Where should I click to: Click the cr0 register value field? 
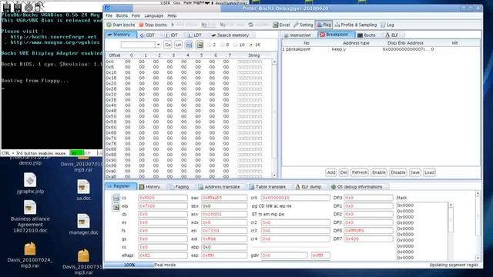pyautogui.click(x=295, y=198)
